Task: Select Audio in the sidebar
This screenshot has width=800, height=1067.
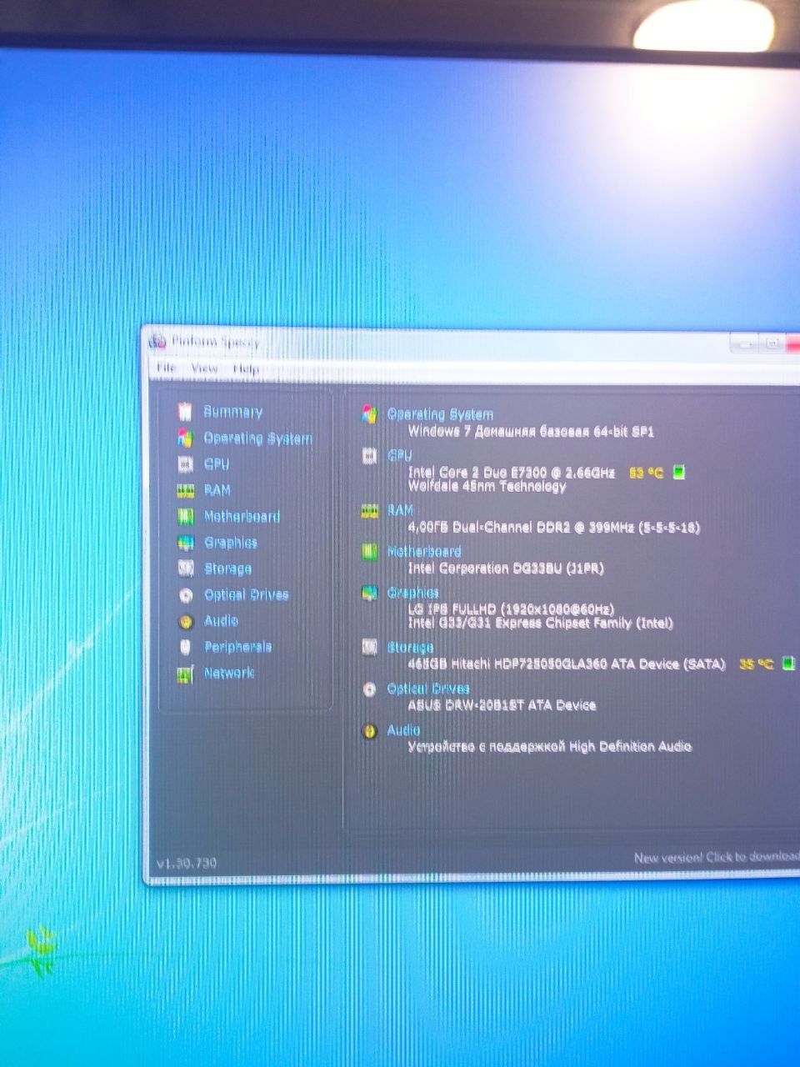Action: coord(222,621)
